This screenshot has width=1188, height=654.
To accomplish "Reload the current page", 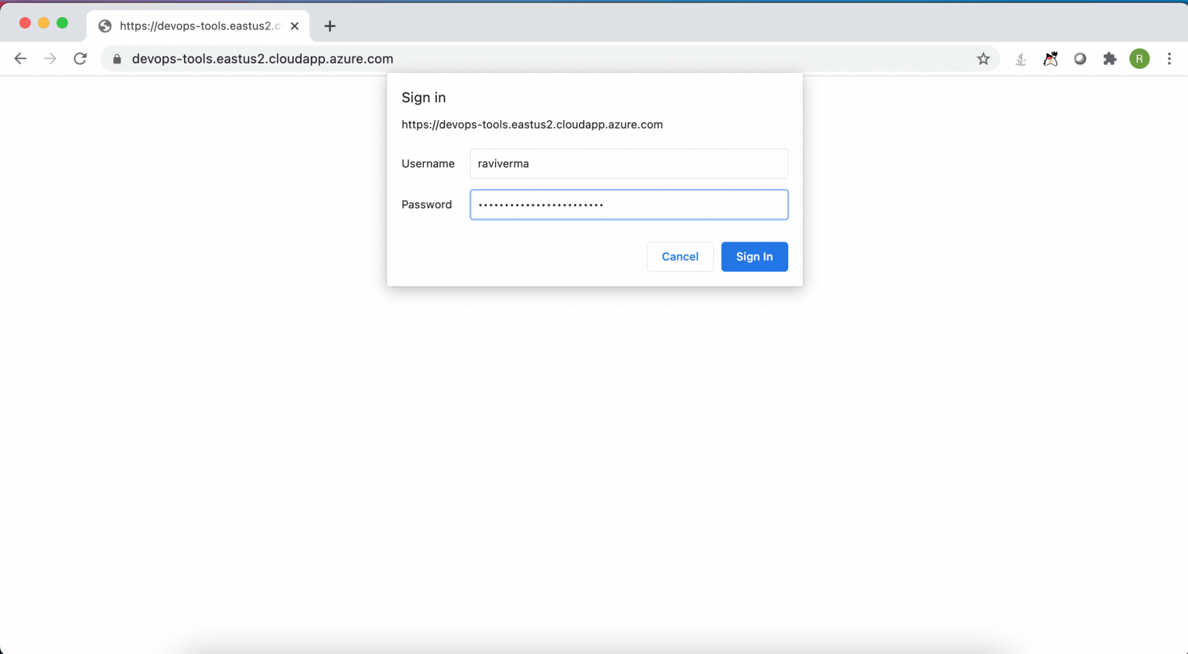I will 80,58.
